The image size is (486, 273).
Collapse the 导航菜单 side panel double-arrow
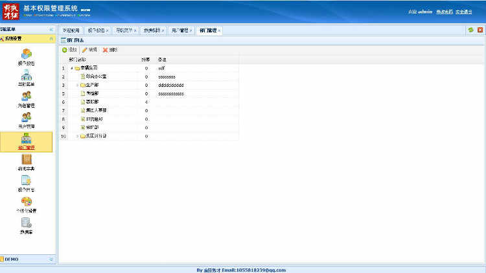click(x=51, y=29)
